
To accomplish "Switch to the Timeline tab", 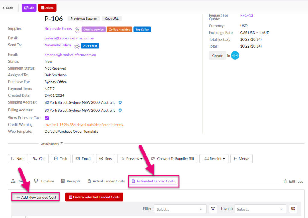I will 47,181.
